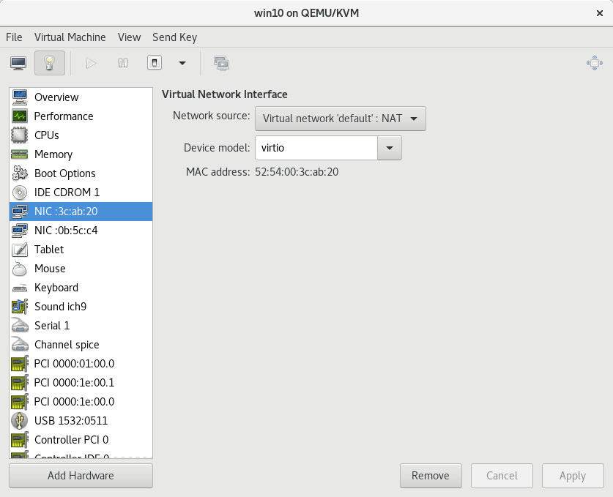Click the PCI 0000:1e:00.0 card icon
This screenshot has height=497, width=613.
pos(20,402)
